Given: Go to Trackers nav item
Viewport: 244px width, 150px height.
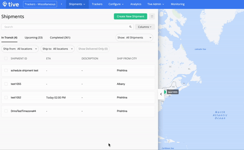Looking at the screenshot, I should [97, 4].
